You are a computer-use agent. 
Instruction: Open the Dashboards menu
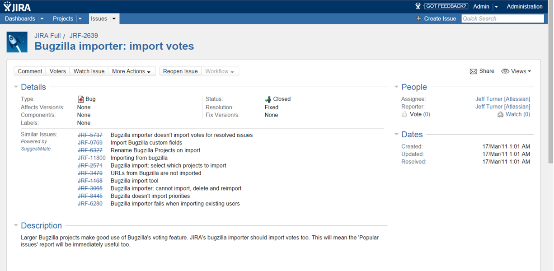pos(20,19)
